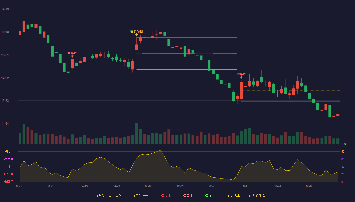Select the 建仓区 zone label
Screen dimensions: 355x202
(x=9, y=174)
